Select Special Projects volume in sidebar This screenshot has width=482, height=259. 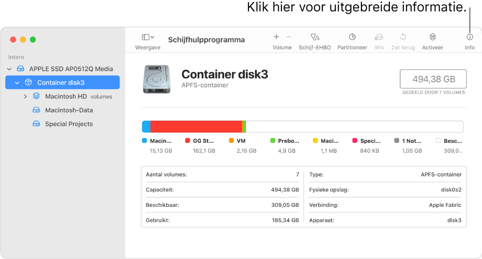(69, 124)
